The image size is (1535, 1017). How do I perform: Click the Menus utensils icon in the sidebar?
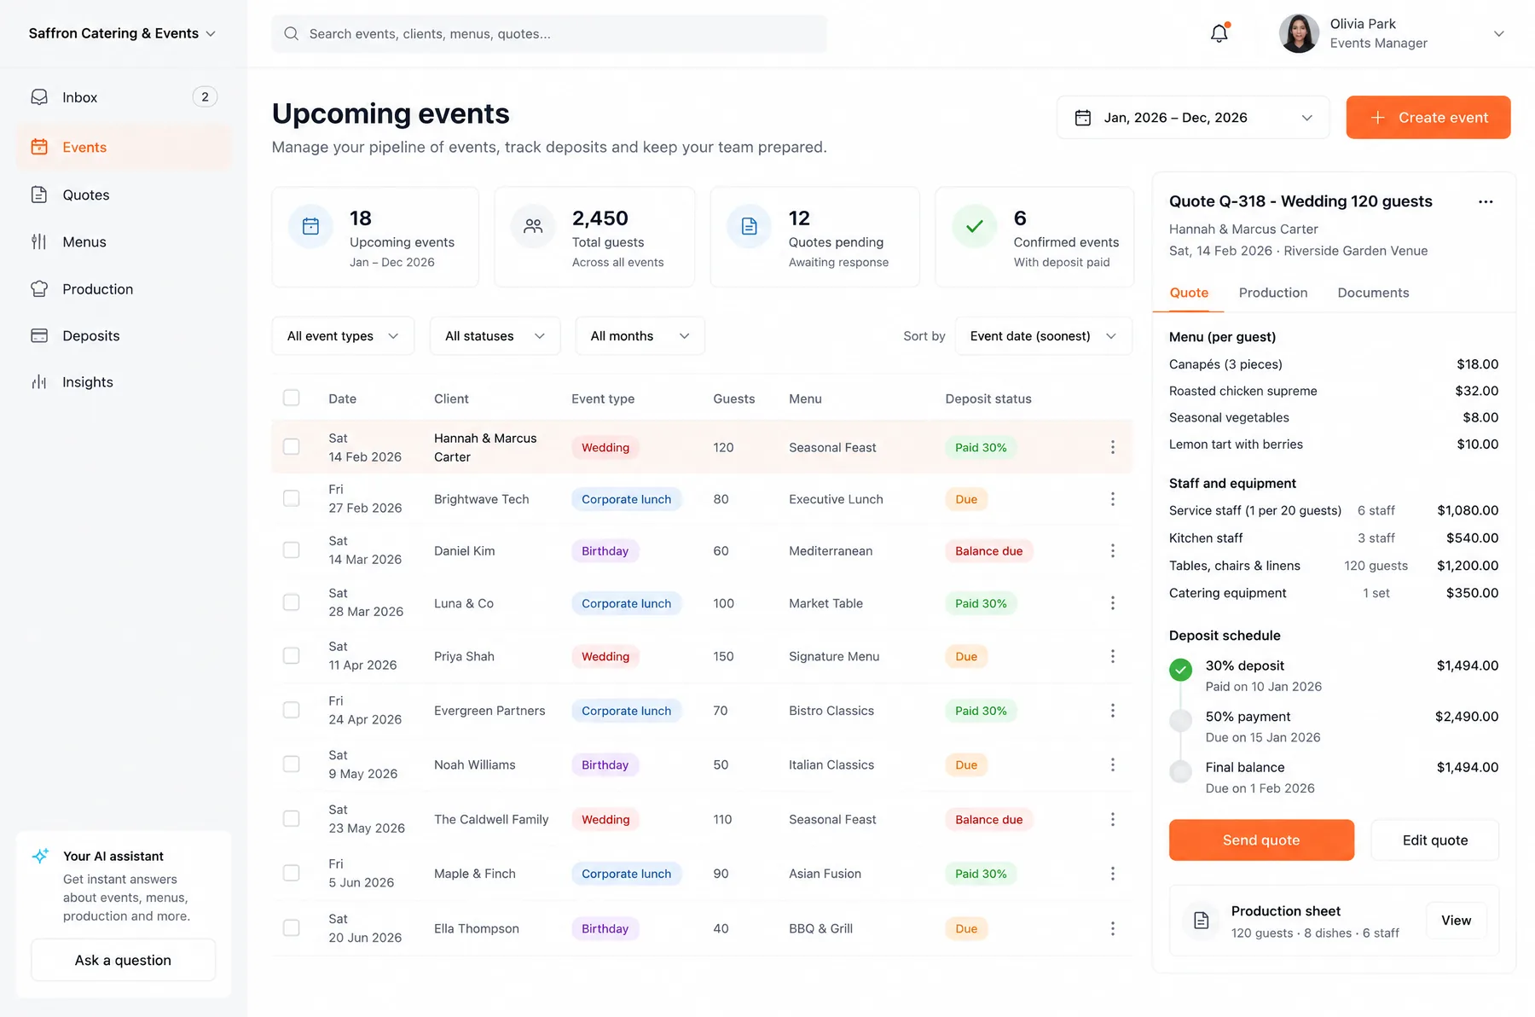[x=39, y=241]
